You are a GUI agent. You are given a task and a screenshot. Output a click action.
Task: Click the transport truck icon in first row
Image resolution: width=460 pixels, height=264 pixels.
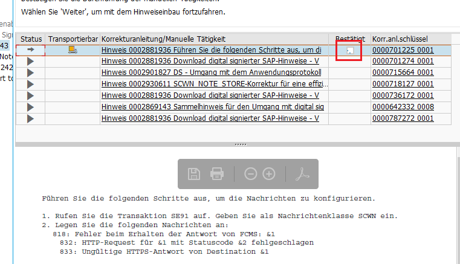[x=73, y=50]
